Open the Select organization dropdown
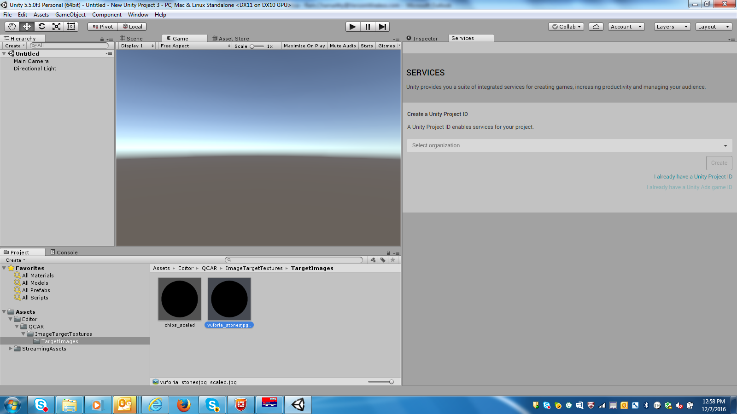 pyautogui.click(x=569, y=145)
